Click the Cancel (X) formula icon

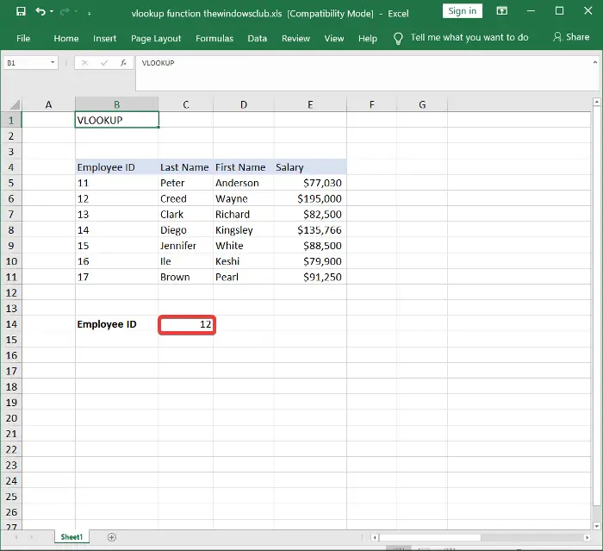pyautogui.click(x=84, y=63)
